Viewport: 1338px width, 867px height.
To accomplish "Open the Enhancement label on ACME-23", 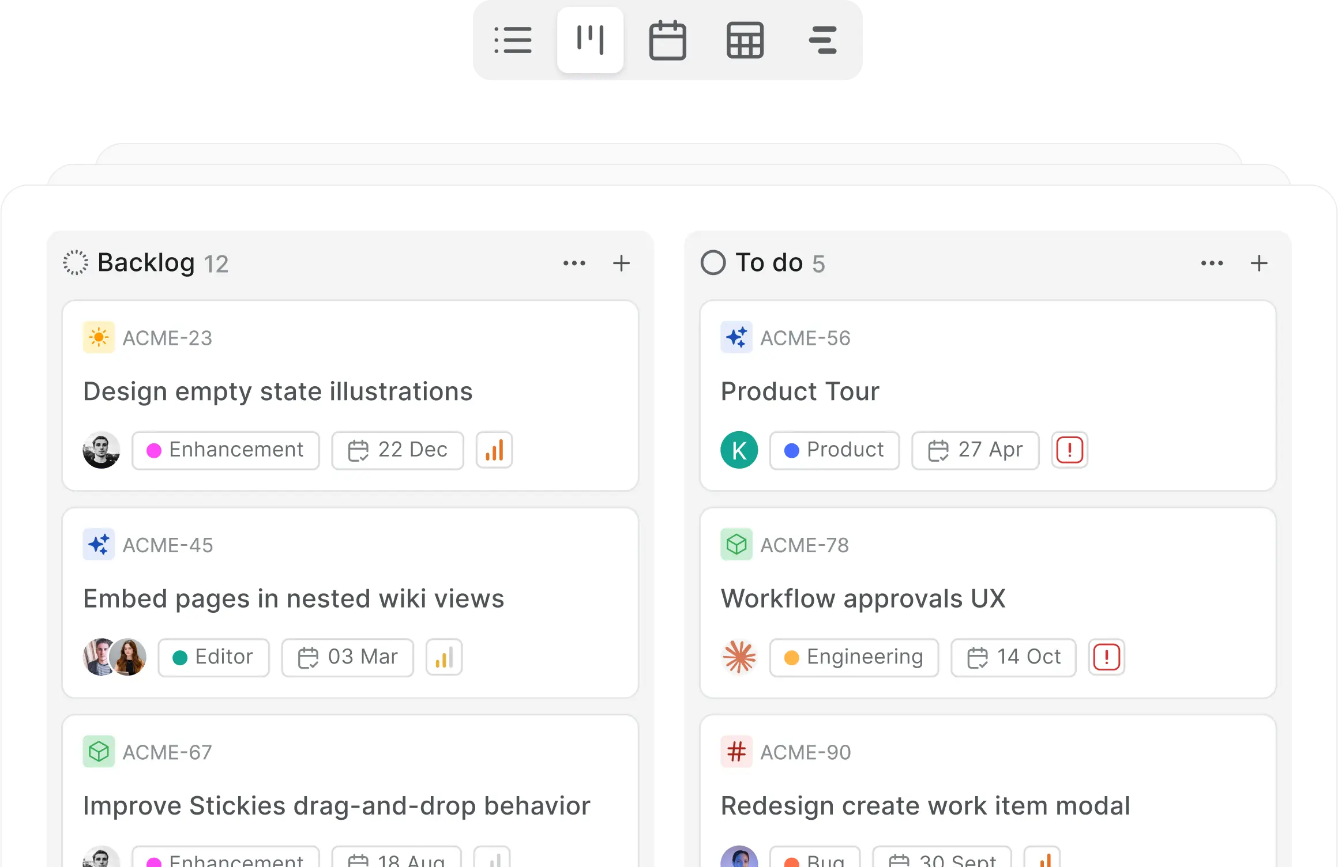I will (x=225, y=450).
